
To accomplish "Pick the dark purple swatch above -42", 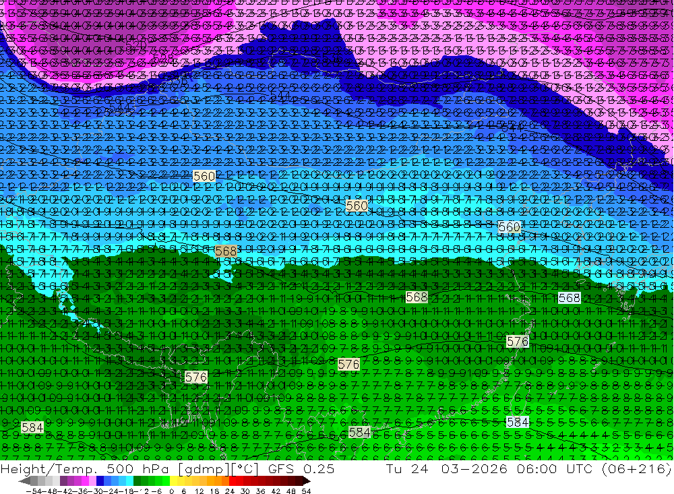I will (x=63, y=481).
